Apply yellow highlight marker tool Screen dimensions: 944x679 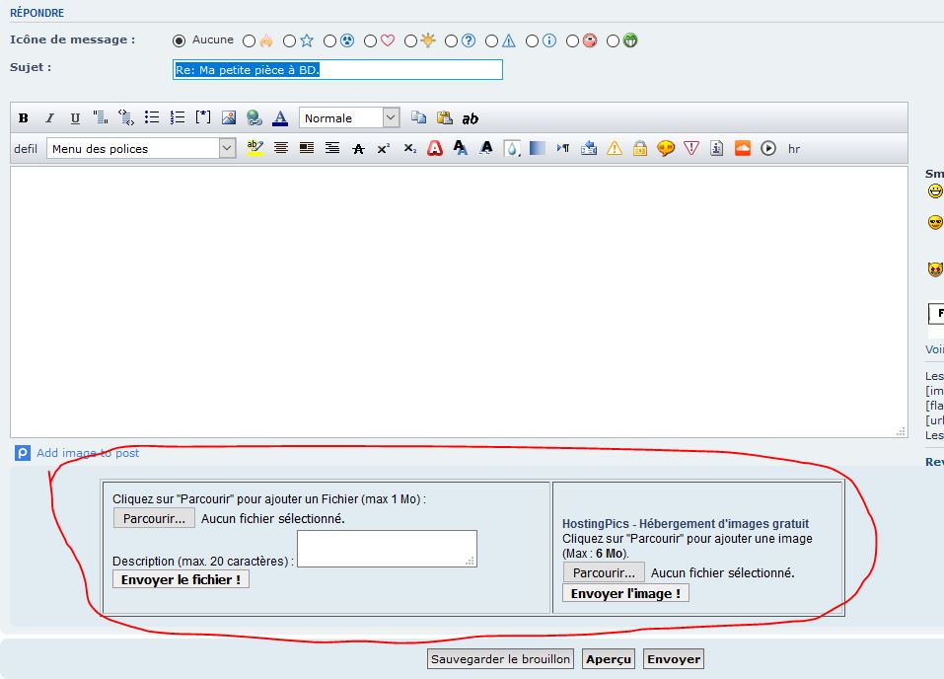tap(255, 148)
